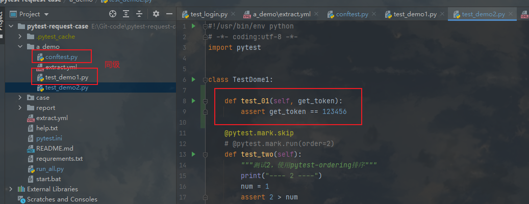Close the test_login.py tab
This screenshot has height=204, width=529.
[x=234, y=14]
